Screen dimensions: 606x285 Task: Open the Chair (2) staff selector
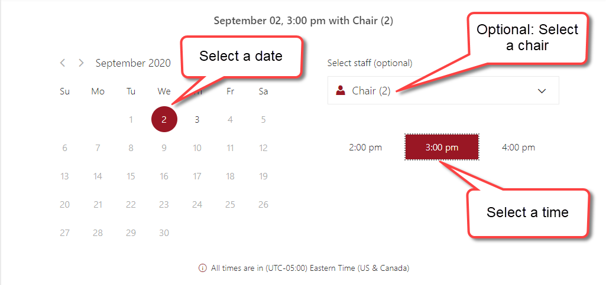click(443, 90)
